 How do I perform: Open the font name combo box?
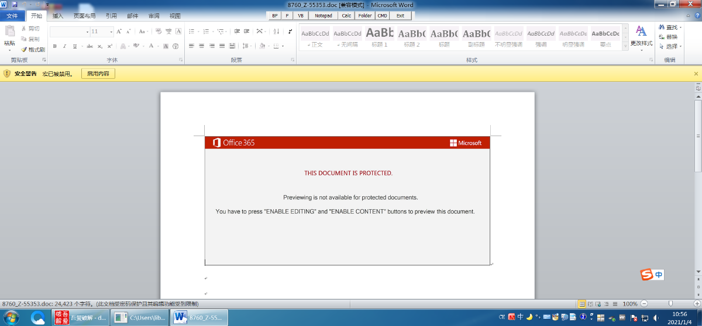pyautogui.click(x=70, y=32)
